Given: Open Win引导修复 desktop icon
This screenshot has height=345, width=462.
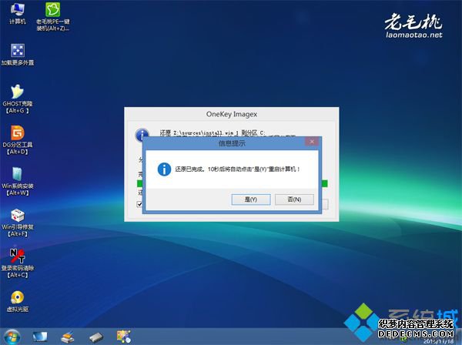Looking at the screenshot, I should 18,223.
